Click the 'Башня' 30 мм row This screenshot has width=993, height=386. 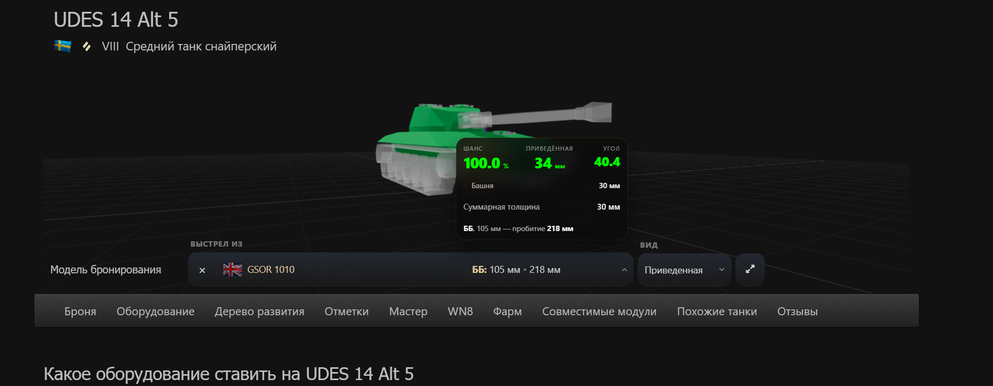click(542, 185)
